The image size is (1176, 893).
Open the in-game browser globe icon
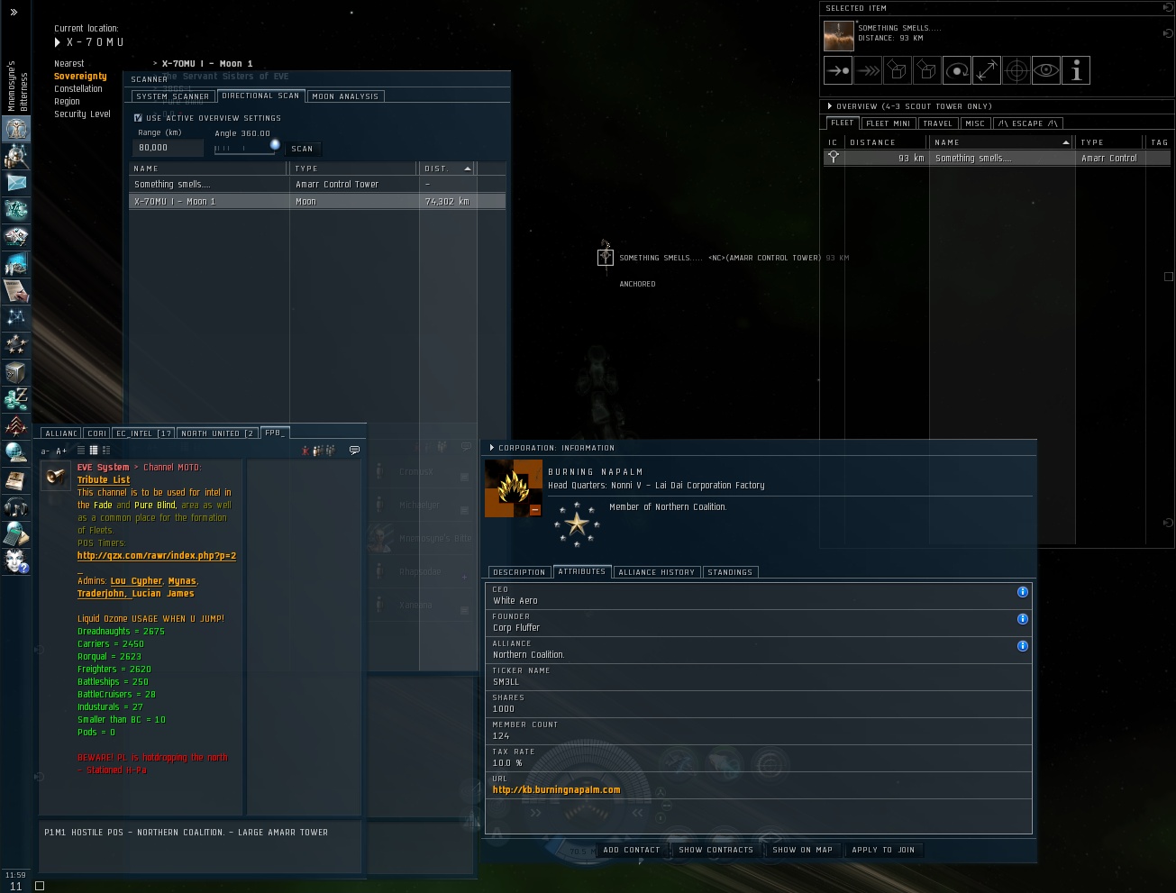(16, 453)
